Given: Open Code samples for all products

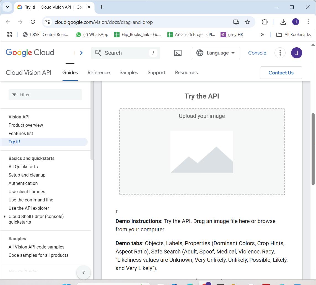Looking at the screenshot, I should pyautogui.click(x=38, y=255).
